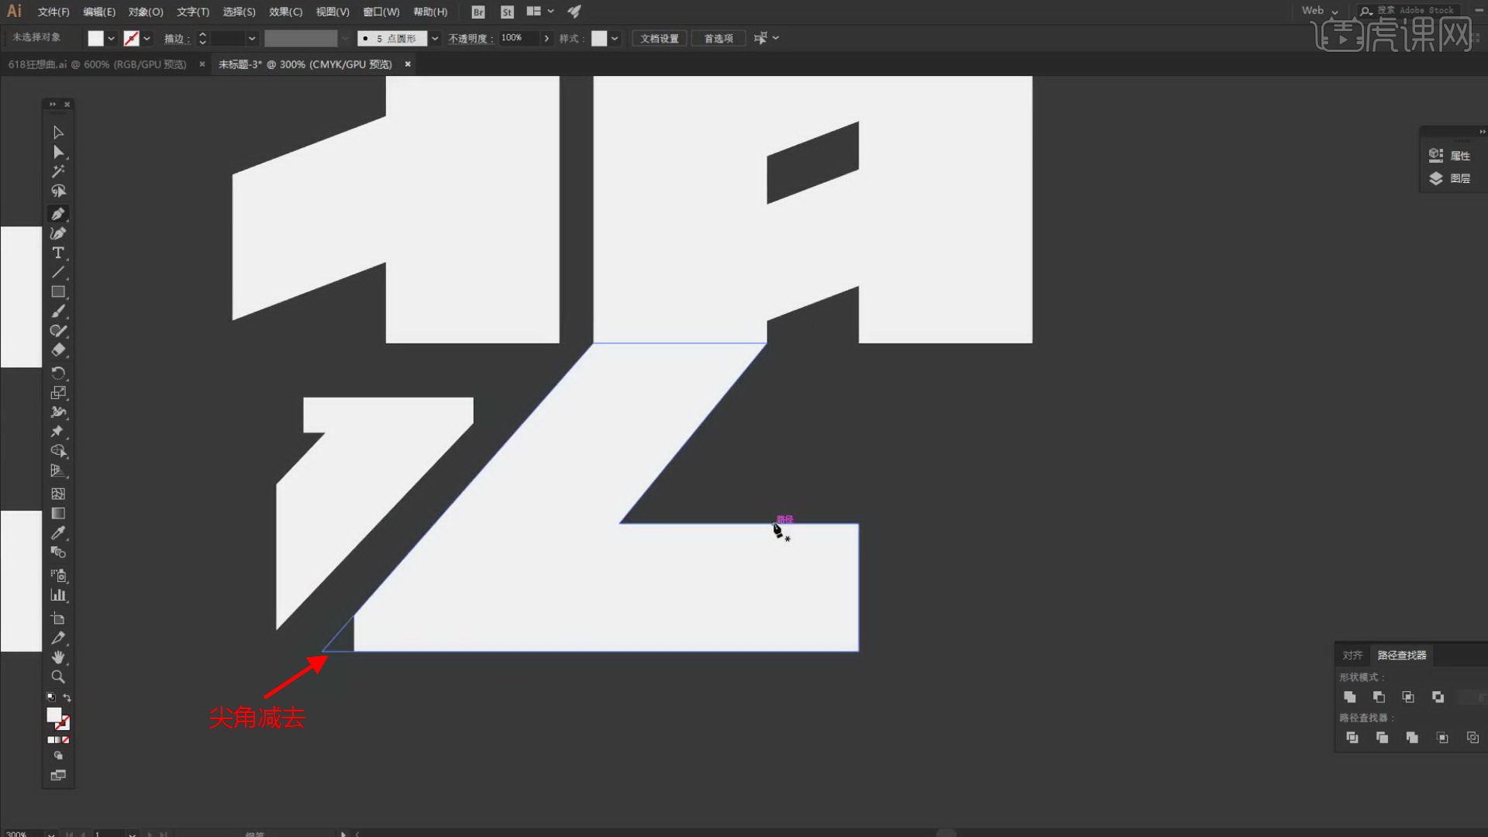Click the 首选项 button
This screenshot has height=837, width=1488.
coord(718,38)
